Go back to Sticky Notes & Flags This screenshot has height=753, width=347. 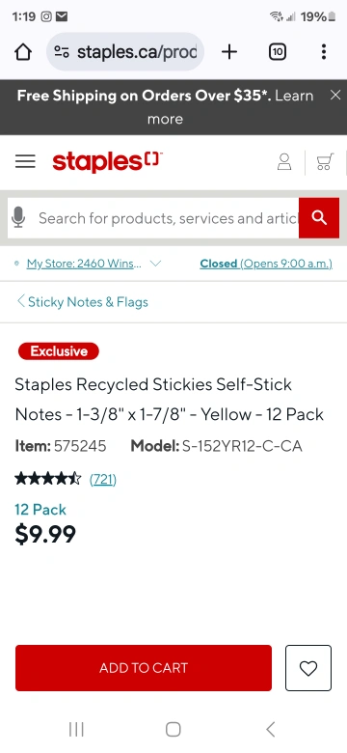point(83,302)
